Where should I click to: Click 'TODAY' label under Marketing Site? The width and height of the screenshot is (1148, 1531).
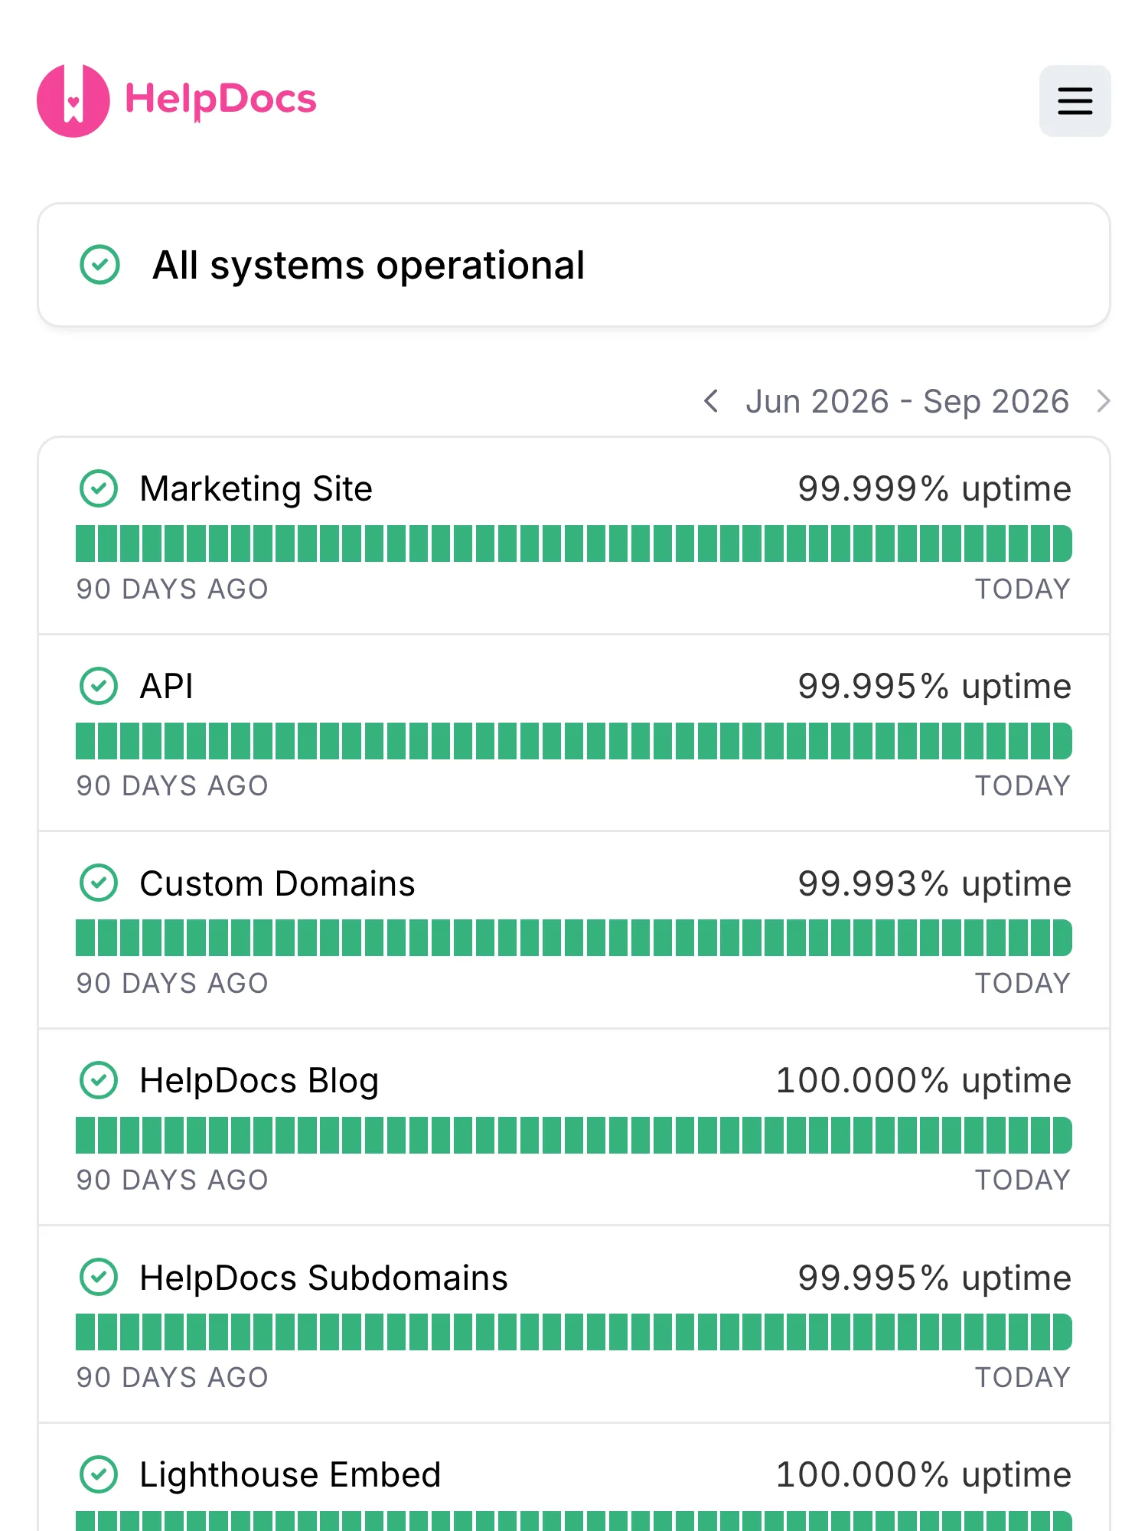click(1022, 589)
